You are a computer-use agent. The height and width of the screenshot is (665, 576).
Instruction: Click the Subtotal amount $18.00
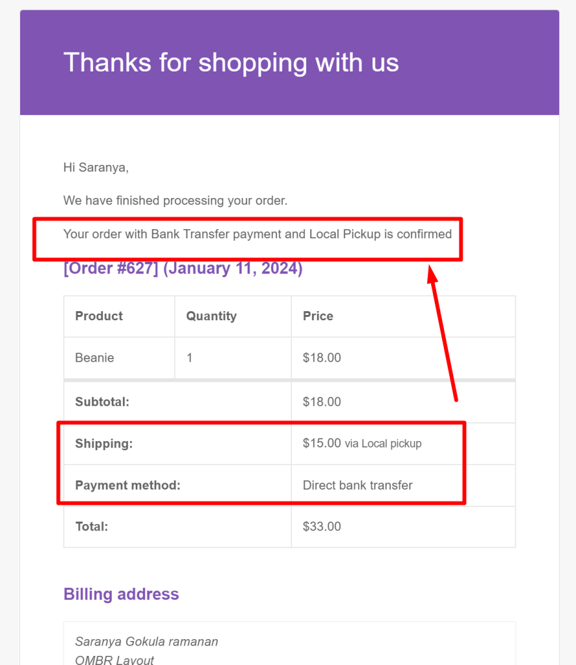322,401
